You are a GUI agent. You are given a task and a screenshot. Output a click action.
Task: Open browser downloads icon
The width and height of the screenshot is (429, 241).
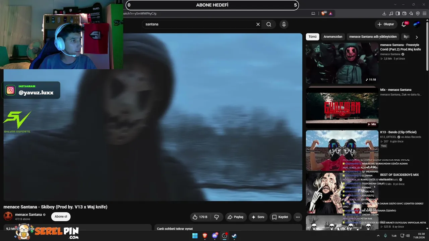(384, 13)
